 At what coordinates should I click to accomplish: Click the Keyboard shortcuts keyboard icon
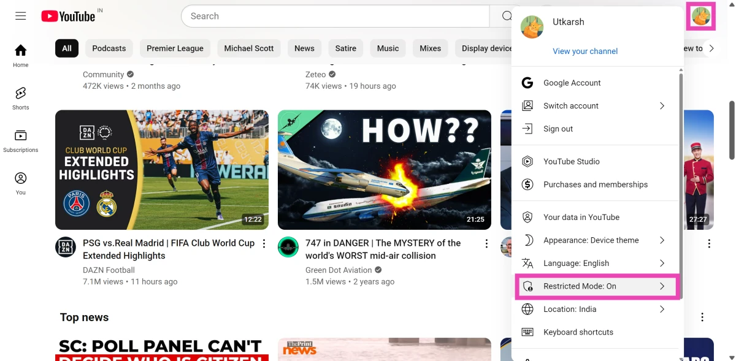pyautogui.click(x=527, y=332)
